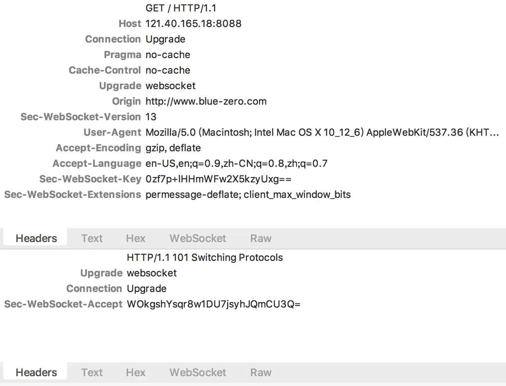Viewport: 506px width, 386px height.
Task: Select the response pane's Headers tab
Action: pyautogui.click(x=36, y=373)
